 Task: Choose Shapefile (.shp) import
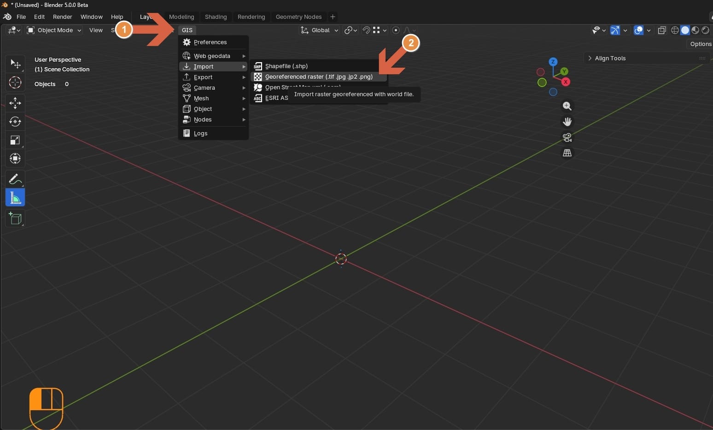coord(319,66)
